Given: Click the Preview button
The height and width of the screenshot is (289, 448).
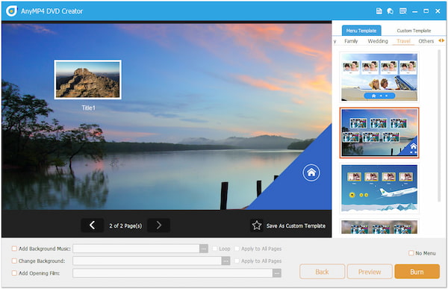Looking at the screenshot, I should click(x=370, y=272).
